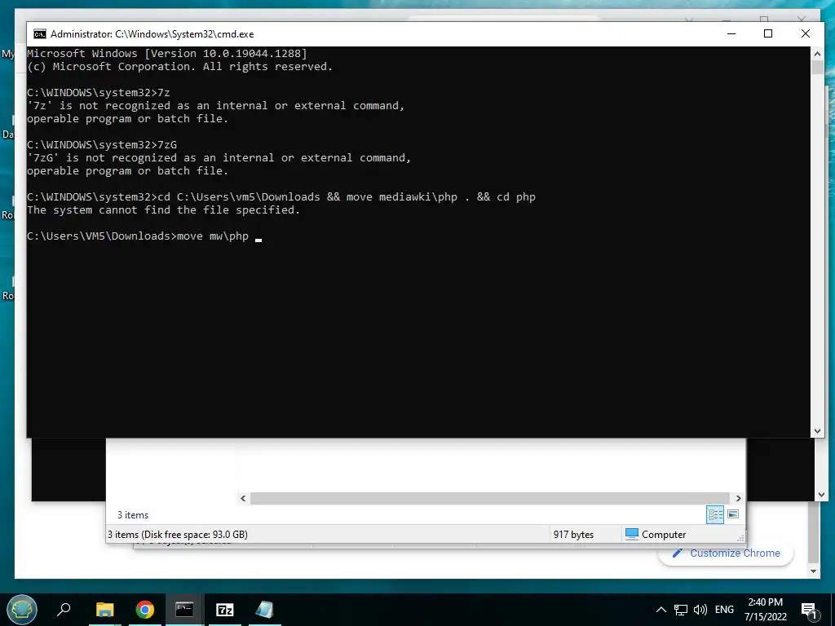Click the Computer icon in status bar
835x626 pixels.
[x=632, y=534]
